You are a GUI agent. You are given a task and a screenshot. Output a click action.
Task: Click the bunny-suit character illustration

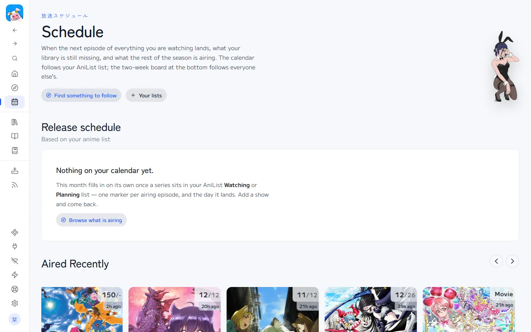click(x=505, y=67)
